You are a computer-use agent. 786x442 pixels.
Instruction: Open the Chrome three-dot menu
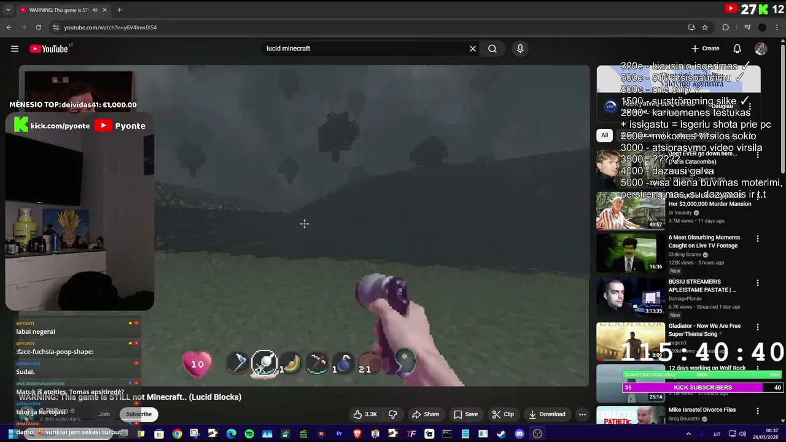click(777, 27)
